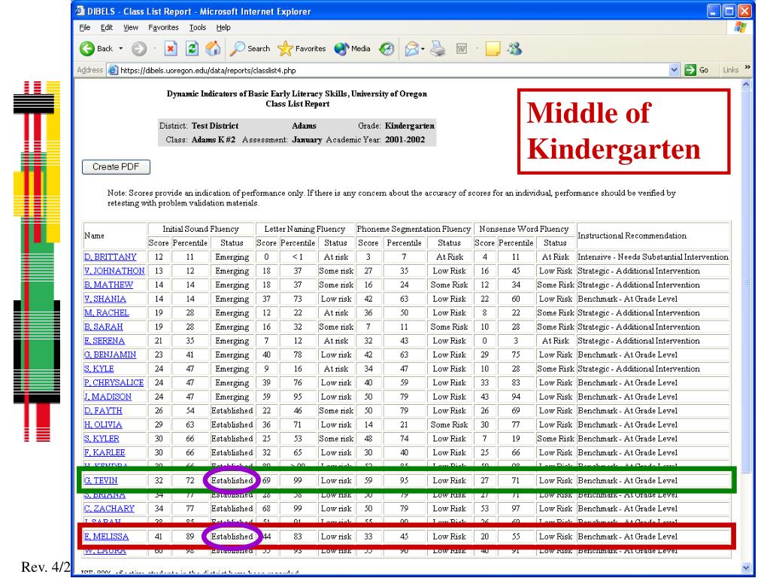Image resolution: width=770 pixels, height=578 pixels.
Task: Open the Tools menu
Action: (x=198, y=28)
